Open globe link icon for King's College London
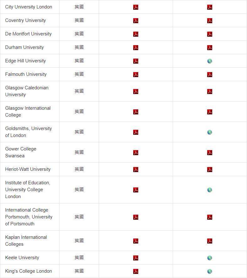The image size is (247, 278). point(210,271)
